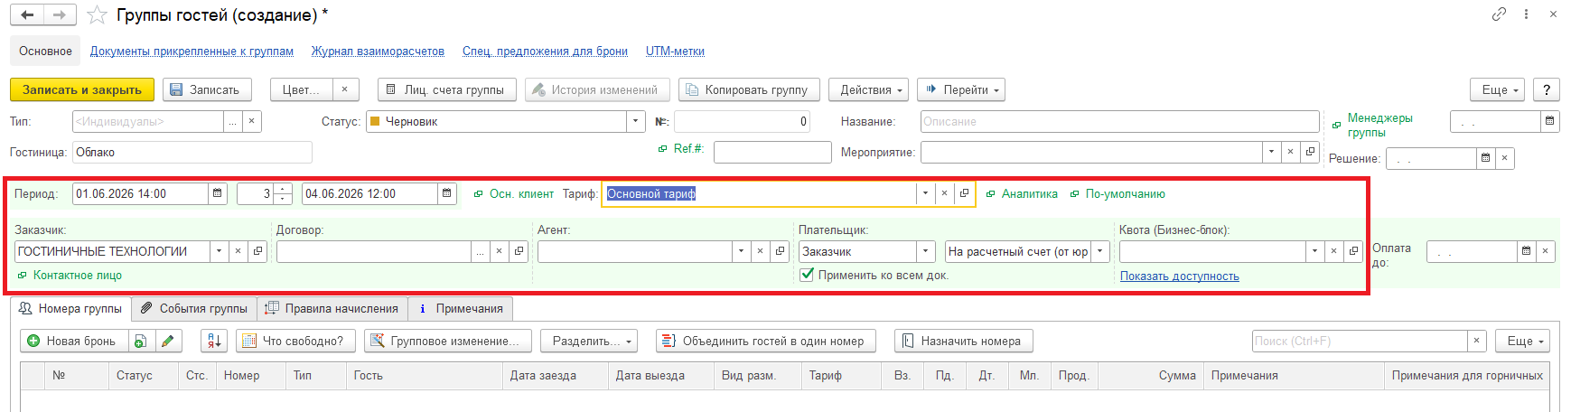Open Спец. предложения для брони tab
The height and width of the screenshot is (412, 1571).
[x=545, y=51]
